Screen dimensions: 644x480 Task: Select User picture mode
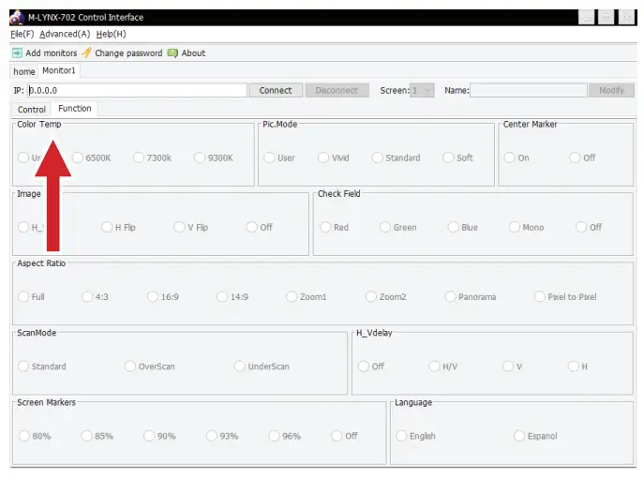279,157
